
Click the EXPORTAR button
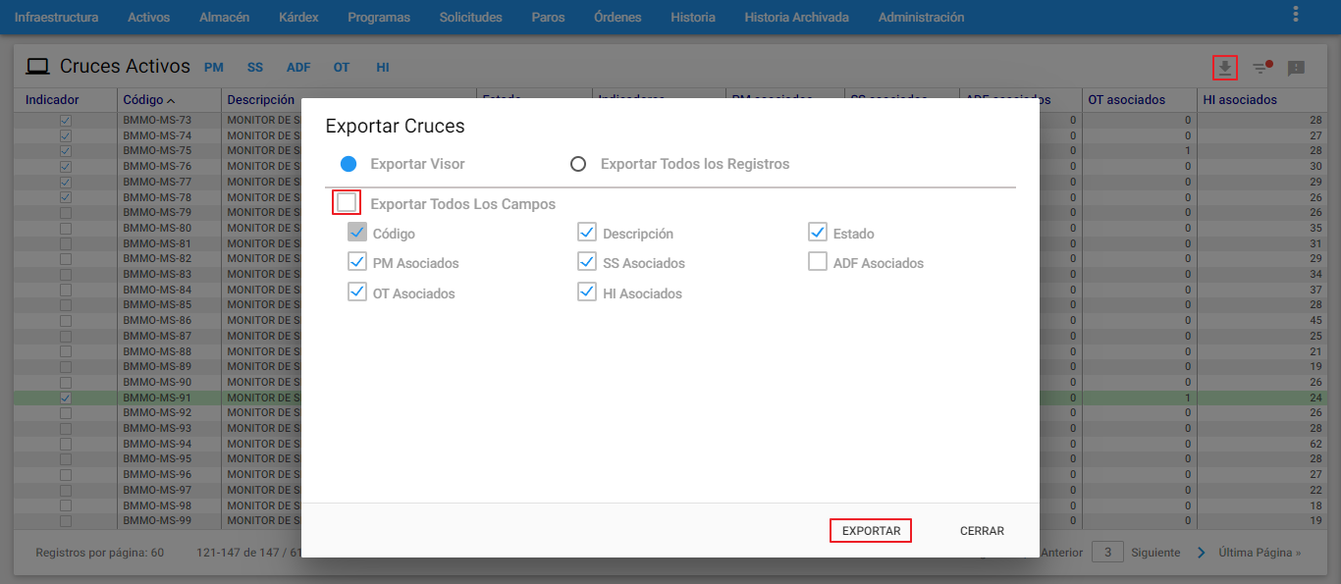click(x=871, y=531)
